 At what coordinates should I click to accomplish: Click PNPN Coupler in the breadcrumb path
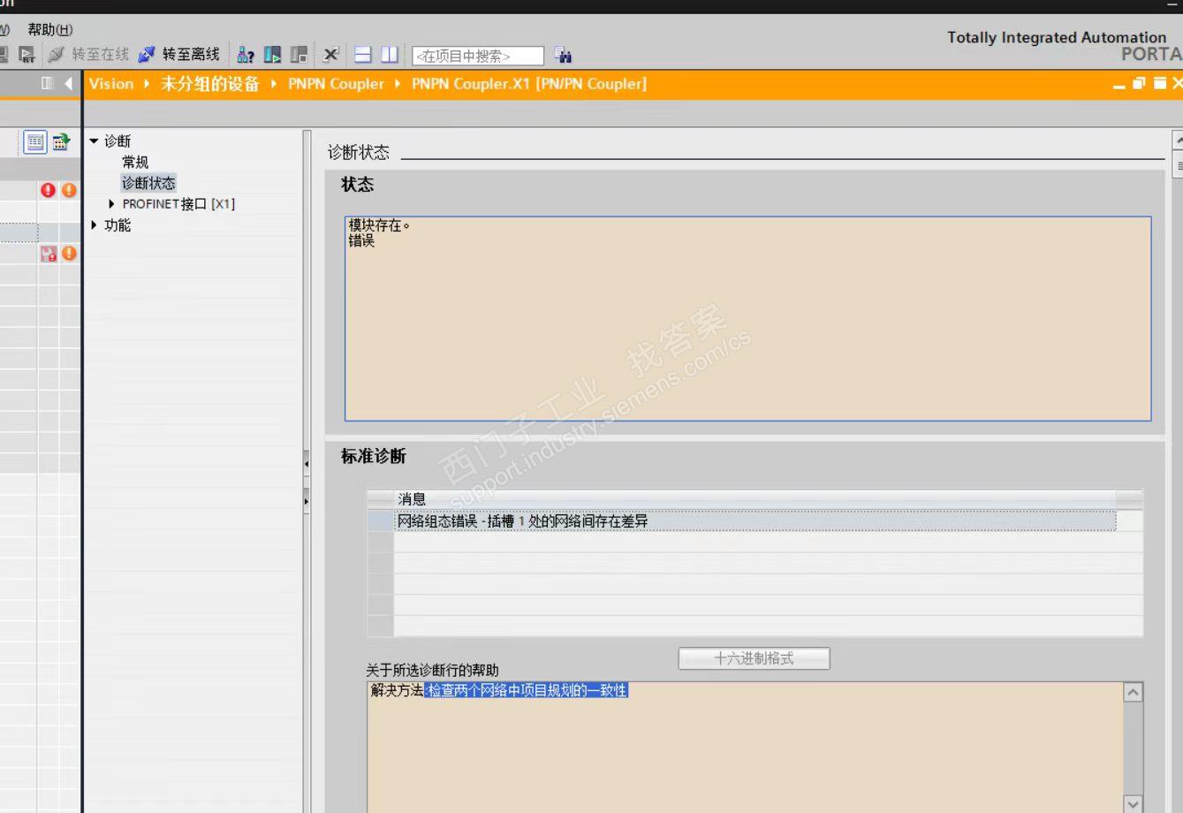[336, 84]
